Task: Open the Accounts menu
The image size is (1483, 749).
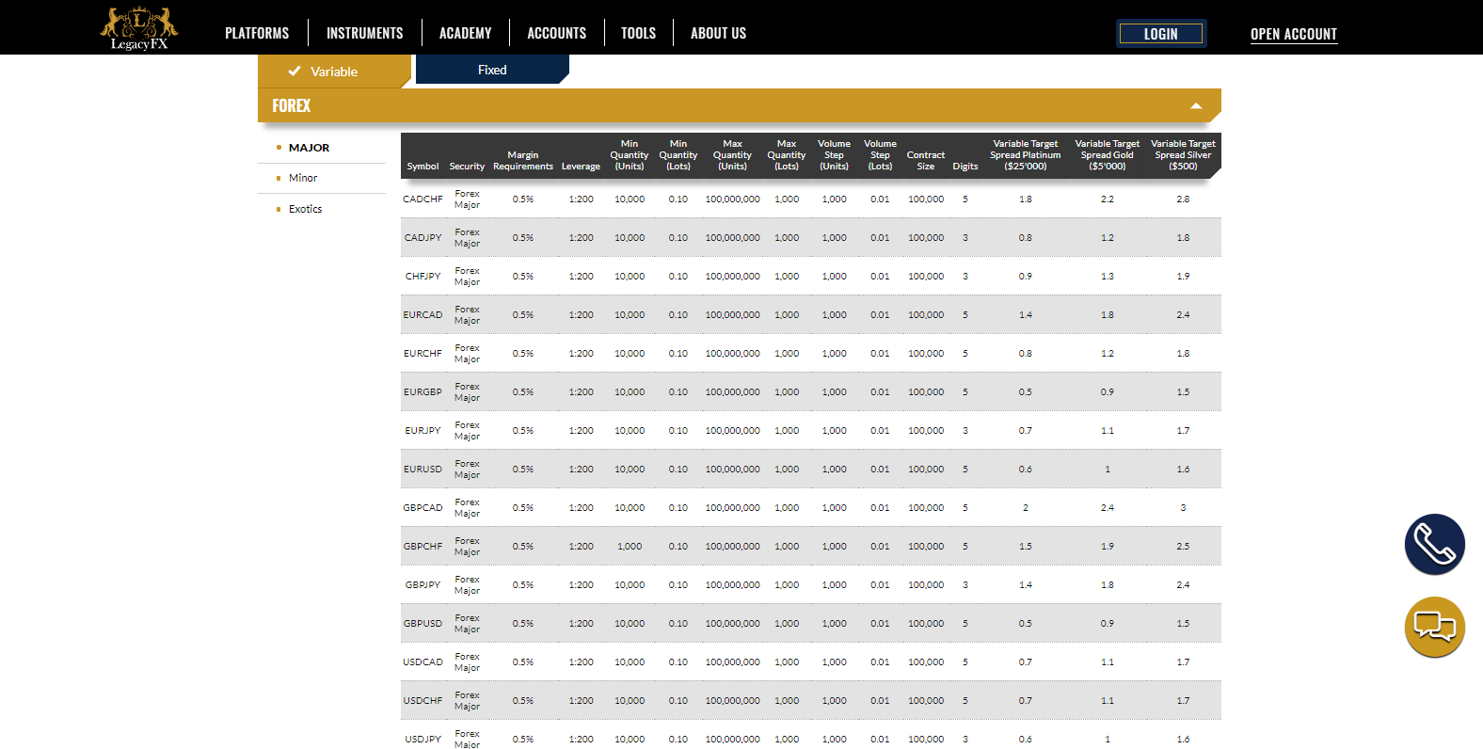Action: point(556,33)
